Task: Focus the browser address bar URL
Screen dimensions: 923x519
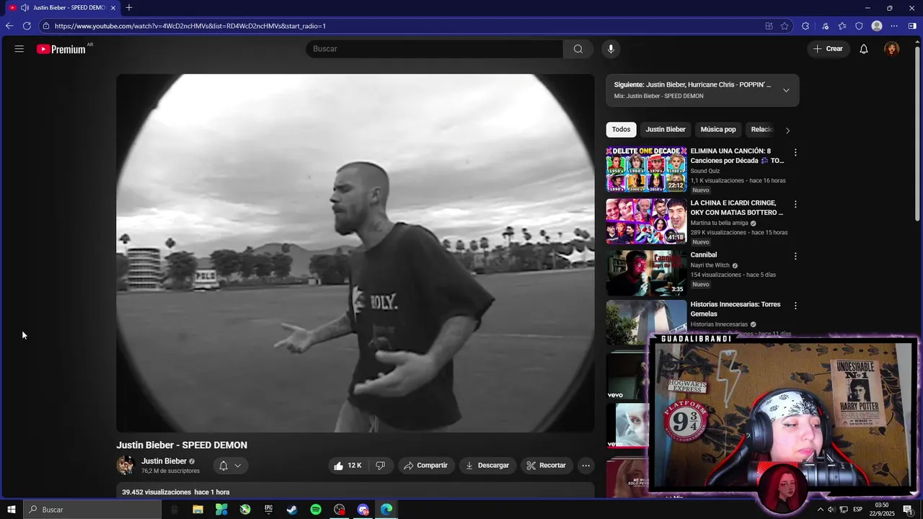Action: click(x=190, y=26)
